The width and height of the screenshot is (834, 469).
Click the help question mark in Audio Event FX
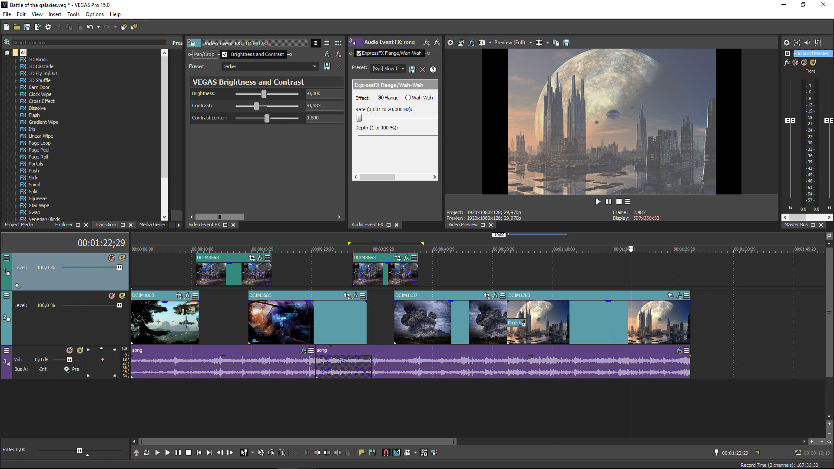pos(433,69)
